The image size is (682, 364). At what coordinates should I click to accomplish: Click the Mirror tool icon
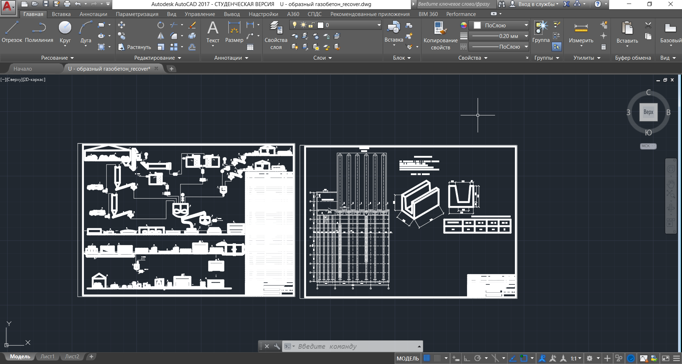[161, 36]
